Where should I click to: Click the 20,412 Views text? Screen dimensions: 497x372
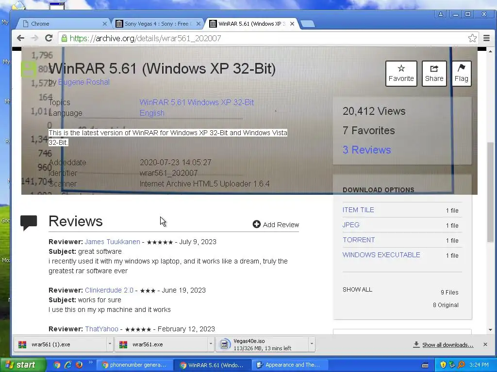(x=374, y=111)
